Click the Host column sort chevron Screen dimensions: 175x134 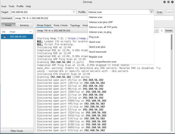coord(30,32)
